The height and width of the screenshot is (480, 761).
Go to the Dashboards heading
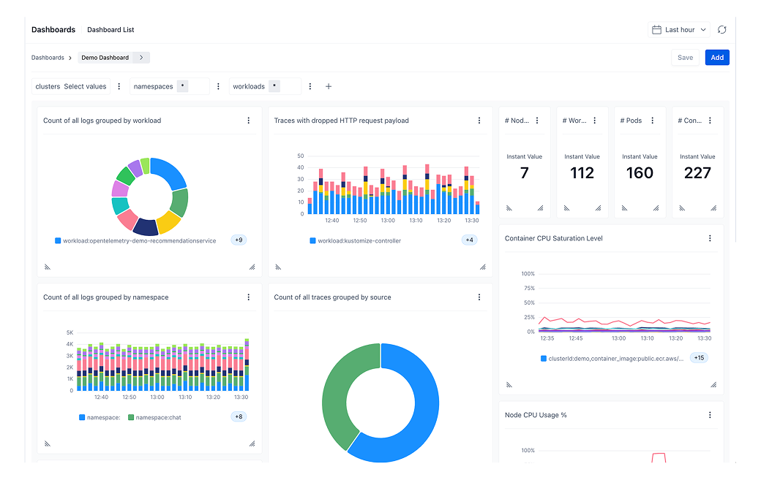point(53,29)
